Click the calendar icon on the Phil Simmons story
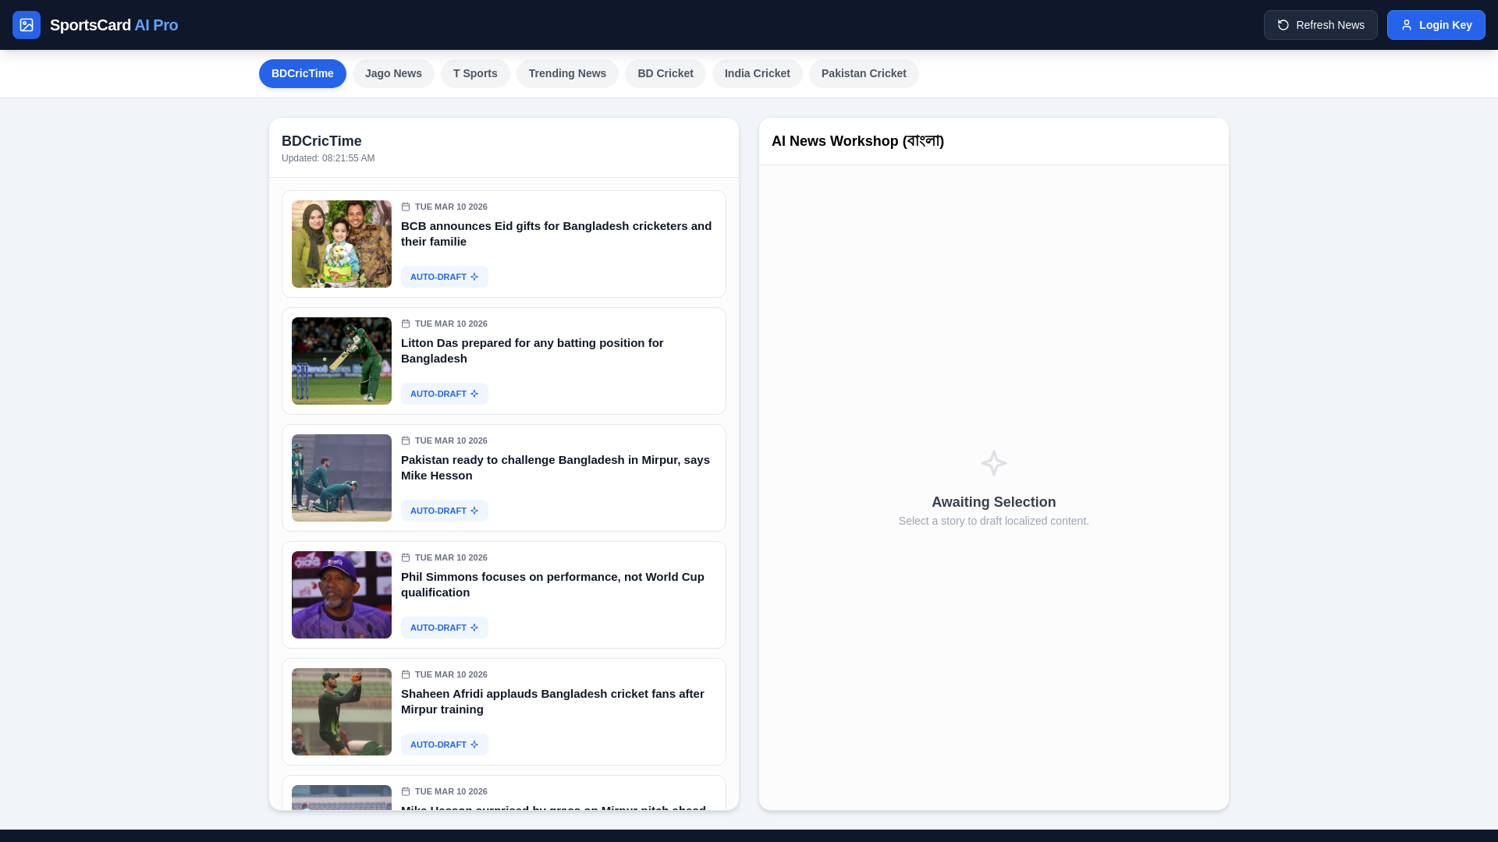This screenshot has height=842, width=1498. [406, 557]
